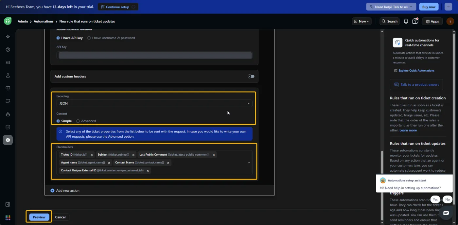The width and height of the screenshot is (458, 225).
Task: Open the Tickets icon in sidebar
Action: (x=8, y=62)
